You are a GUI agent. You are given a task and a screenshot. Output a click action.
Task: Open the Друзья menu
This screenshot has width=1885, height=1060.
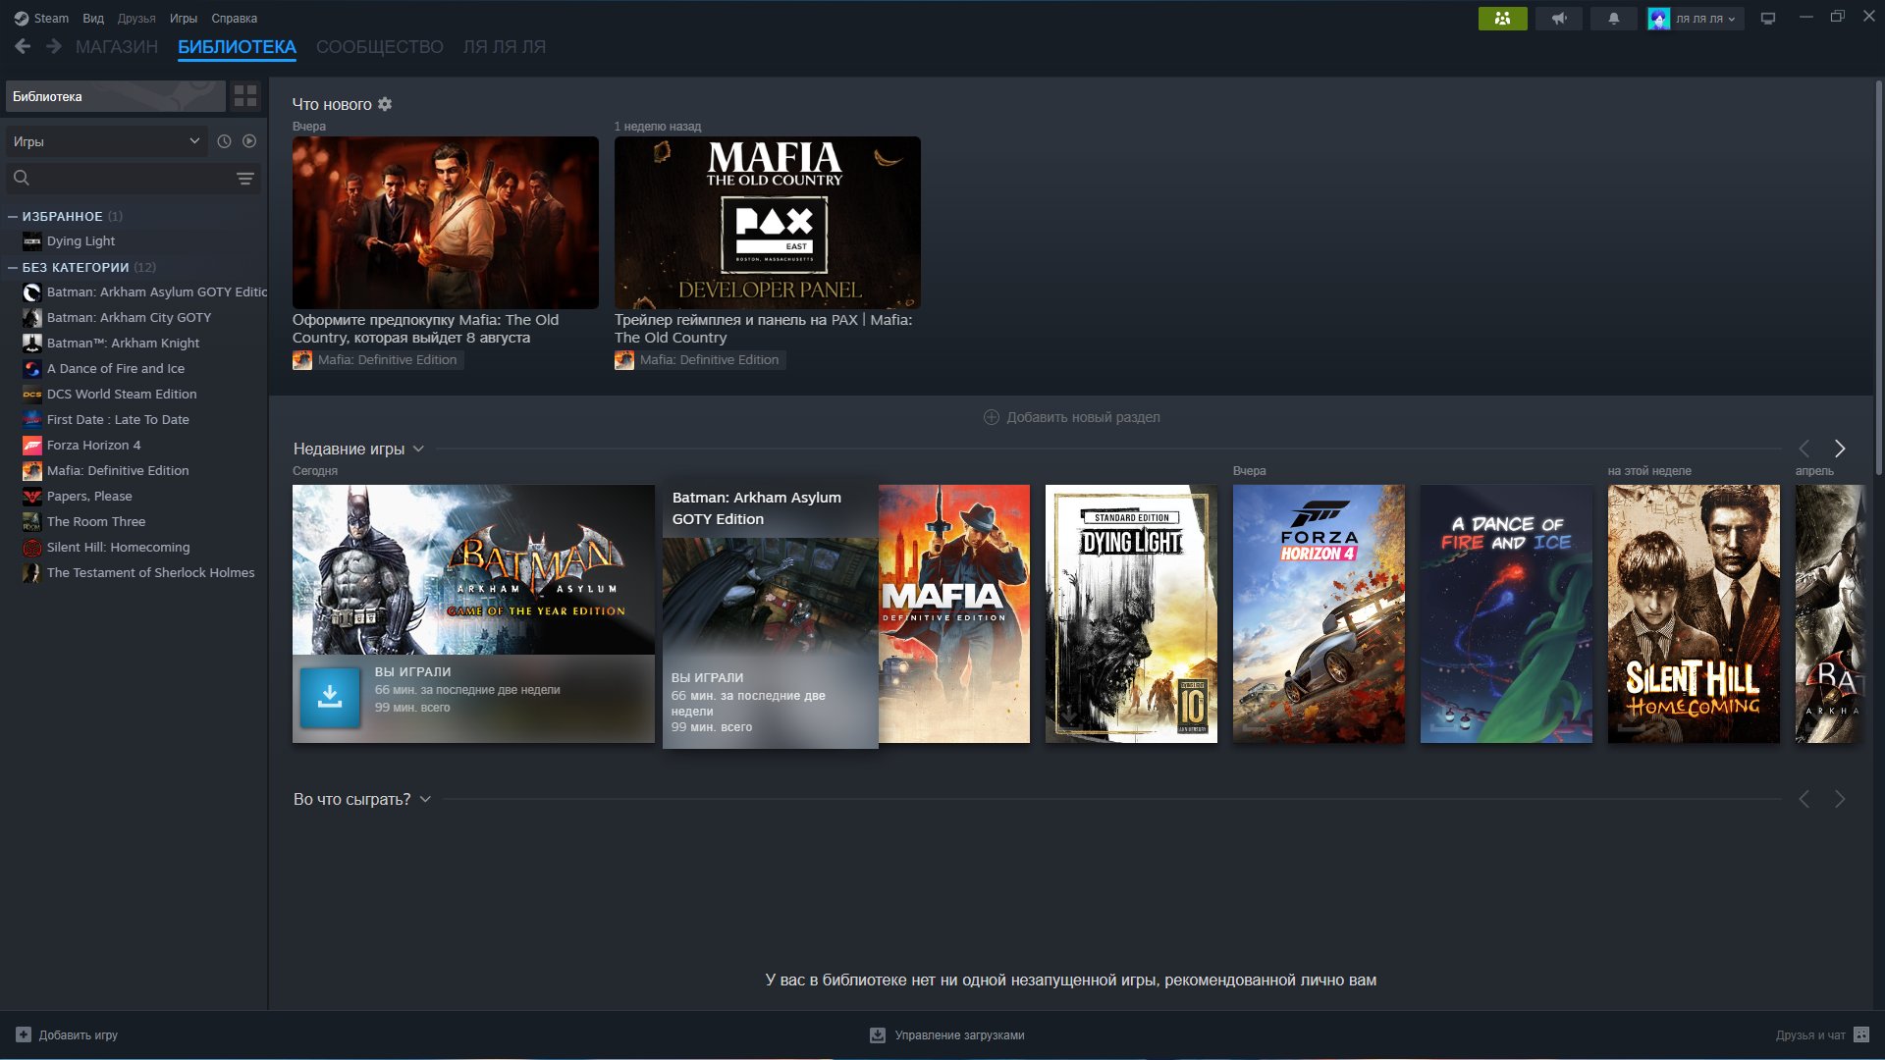click(136, 19)
